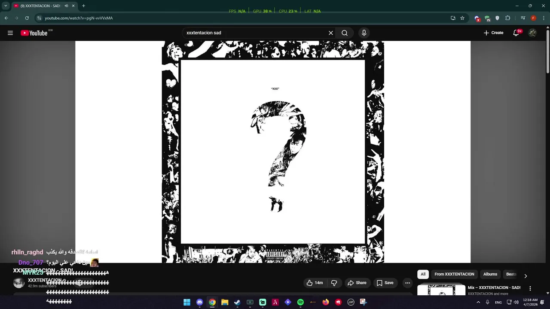550x309 pixels.
Task: Click the page vertical scrollbar thumb
Action: coord(547,51)
